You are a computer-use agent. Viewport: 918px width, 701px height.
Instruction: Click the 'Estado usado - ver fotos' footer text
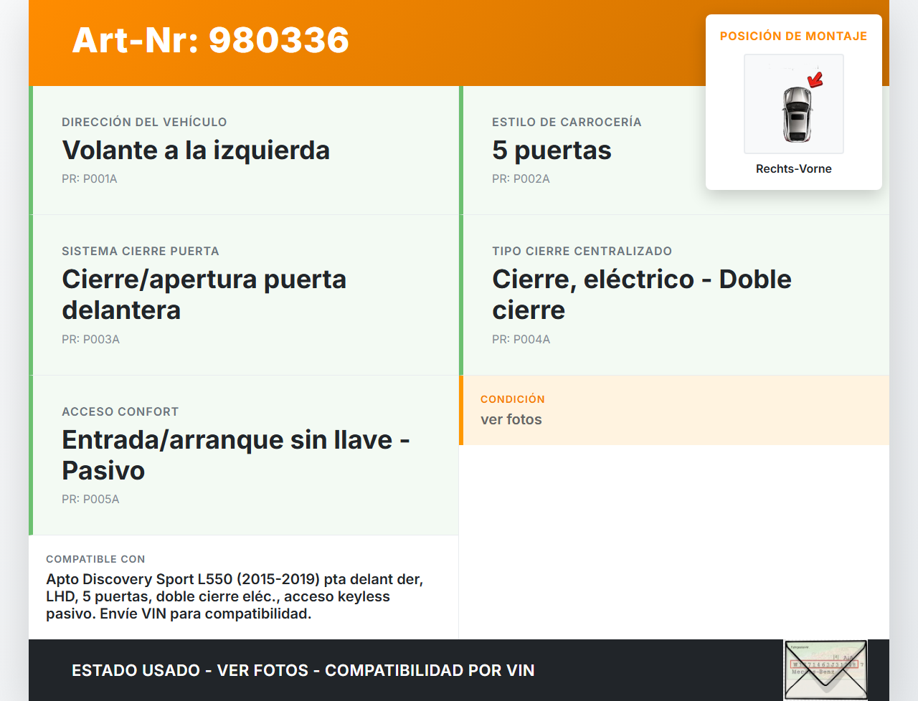click(x=303, y=670)
